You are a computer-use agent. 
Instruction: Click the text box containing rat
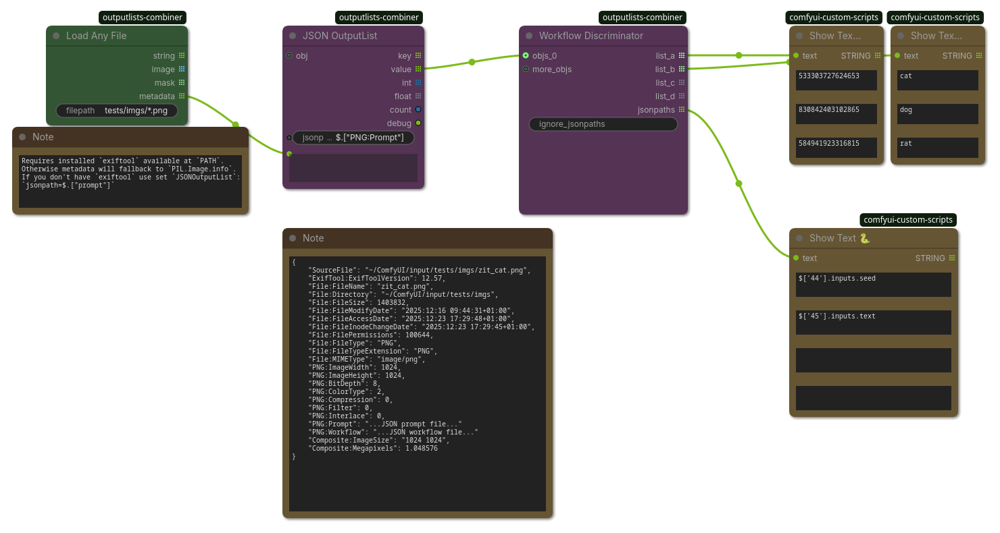tap(938, 148)
